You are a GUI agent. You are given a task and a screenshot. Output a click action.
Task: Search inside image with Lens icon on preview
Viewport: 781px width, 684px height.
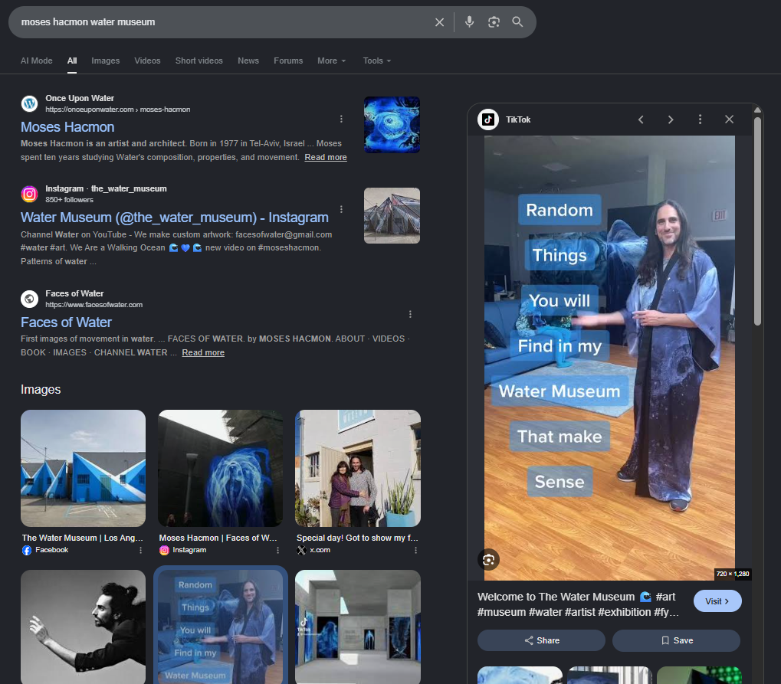(489, 560)
